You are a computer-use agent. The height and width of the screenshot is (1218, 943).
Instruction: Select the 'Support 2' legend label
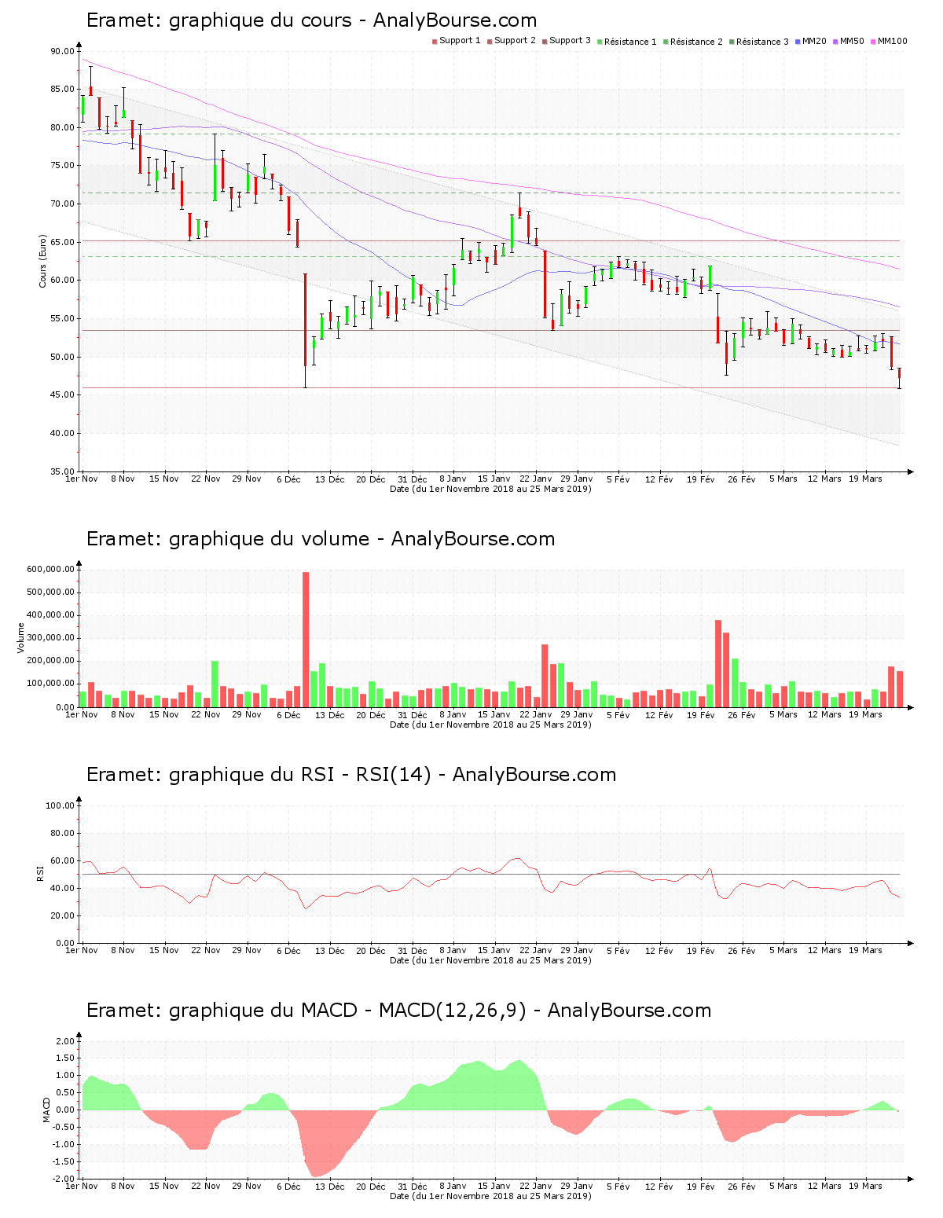(515, 40)
